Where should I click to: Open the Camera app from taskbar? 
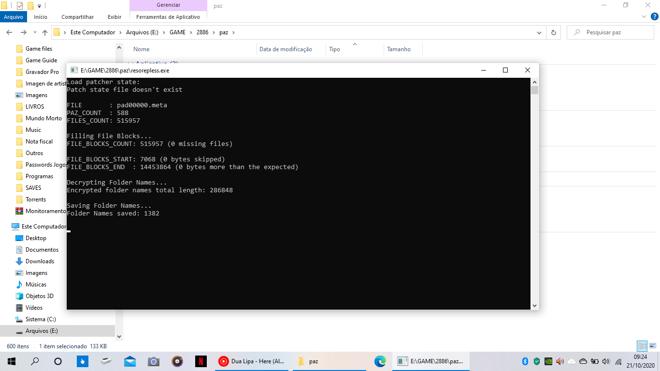point(154,361)
